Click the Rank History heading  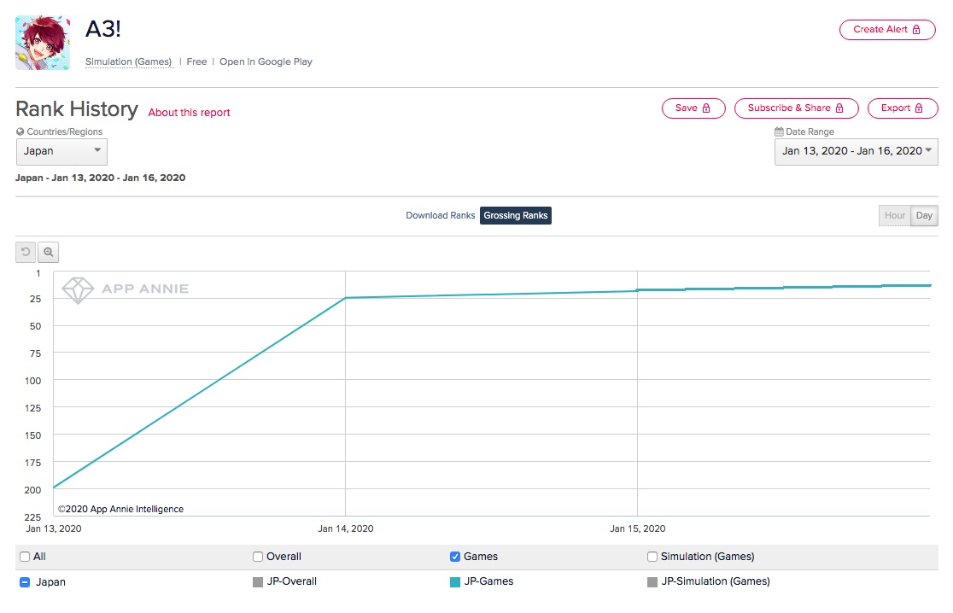tap(77, 109)
